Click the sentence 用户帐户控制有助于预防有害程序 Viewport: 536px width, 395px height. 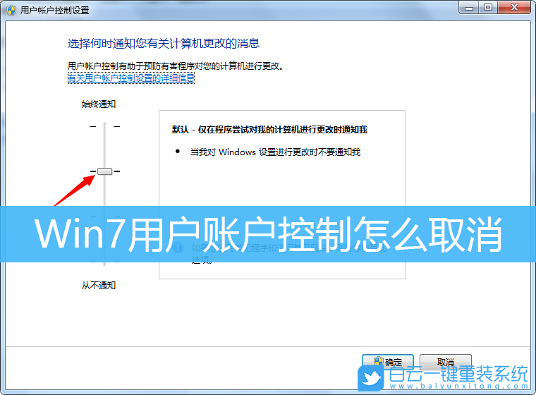(x=176, y=66)
